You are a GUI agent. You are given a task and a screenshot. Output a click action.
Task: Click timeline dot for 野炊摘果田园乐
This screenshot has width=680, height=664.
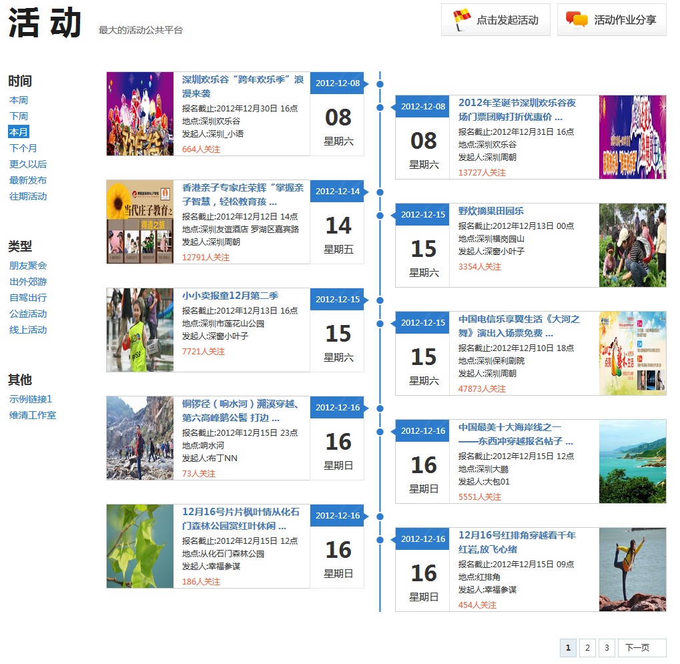coord(380,216)
